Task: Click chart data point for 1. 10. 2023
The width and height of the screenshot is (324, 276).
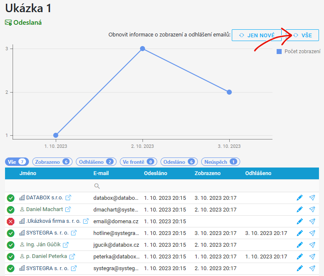Action: pyautogui.click(x=56, y=135)
